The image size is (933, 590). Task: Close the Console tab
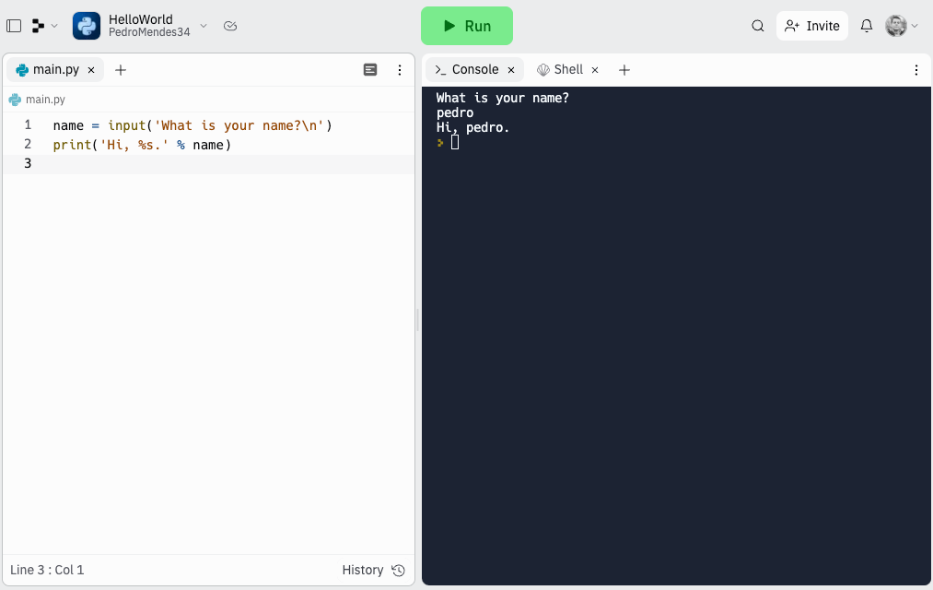point(511,70)
